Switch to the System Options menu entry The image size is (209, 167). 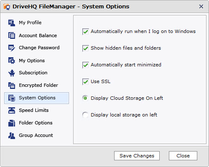tap(36, 98)
